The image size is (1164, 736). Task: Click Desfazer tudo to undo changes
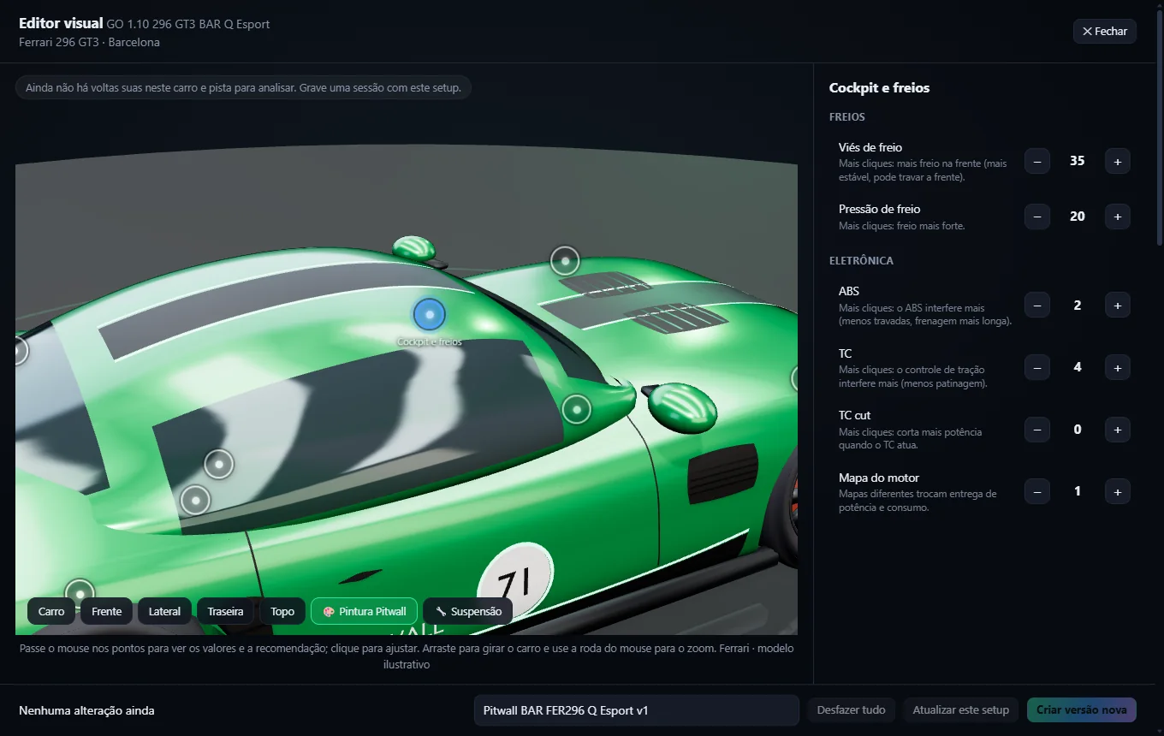[x=852, y=710]
